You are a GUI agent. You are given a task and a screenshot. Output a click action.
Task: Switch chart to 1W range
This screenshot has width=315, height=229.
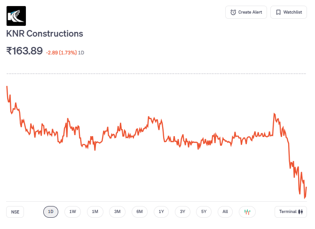point(72,212)
